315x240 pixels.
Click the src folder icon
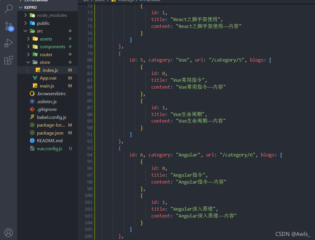click(32, 31)
